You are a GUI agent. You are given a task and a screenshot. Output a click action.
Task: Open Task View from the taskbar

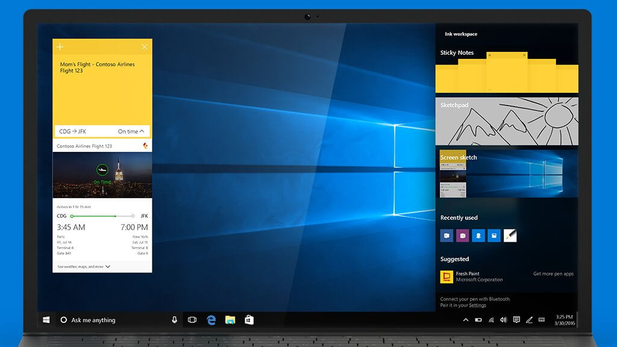click(192, 320)
